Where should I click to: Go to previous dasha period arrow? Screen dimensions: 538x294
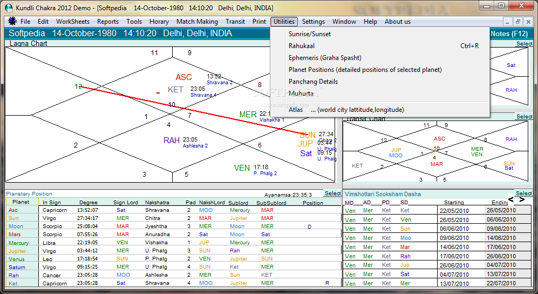[x=511, y=199]
